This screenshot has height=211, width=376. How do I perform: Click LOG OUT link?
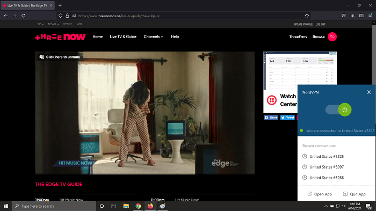[320, 25]
